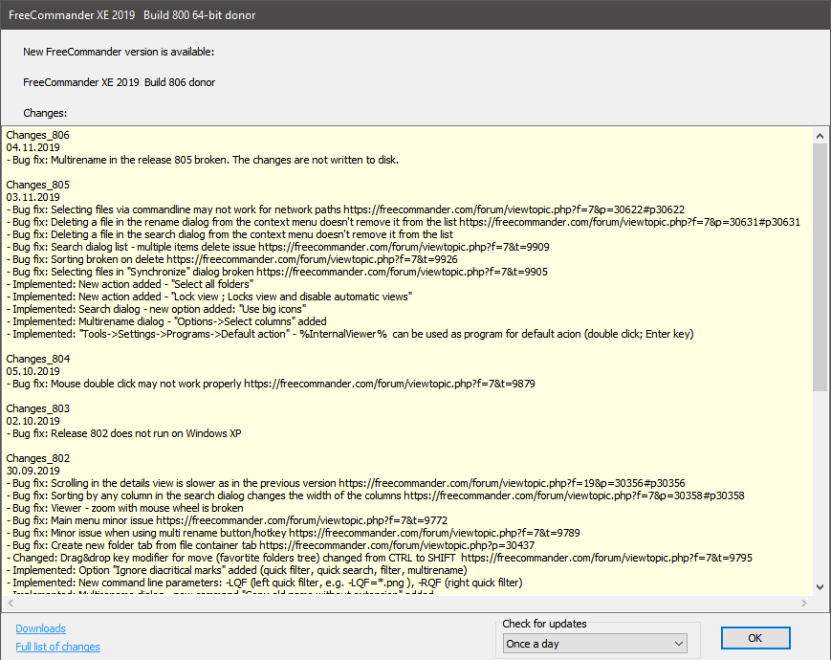831x660 pixels.
Task: Click the New command line parameters line
Action: click(x=265, y=583)
